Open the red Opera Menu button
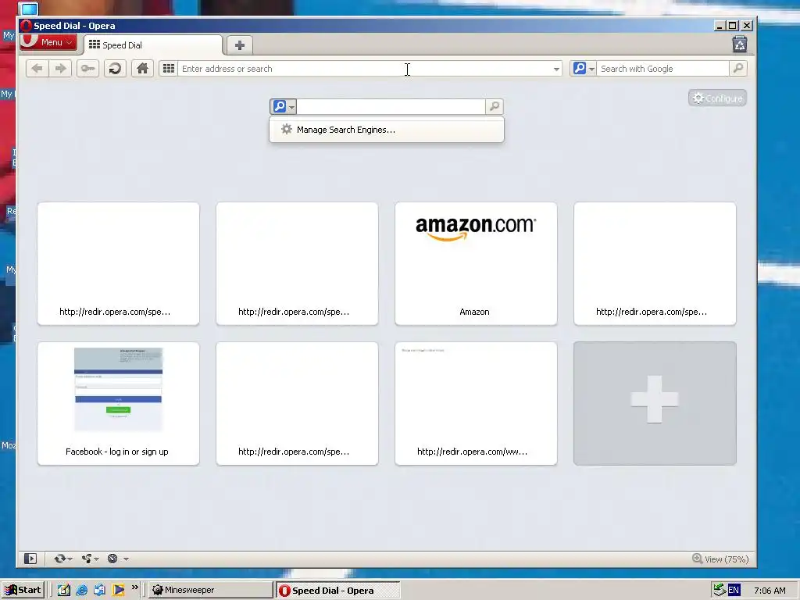 pos(48,42)
